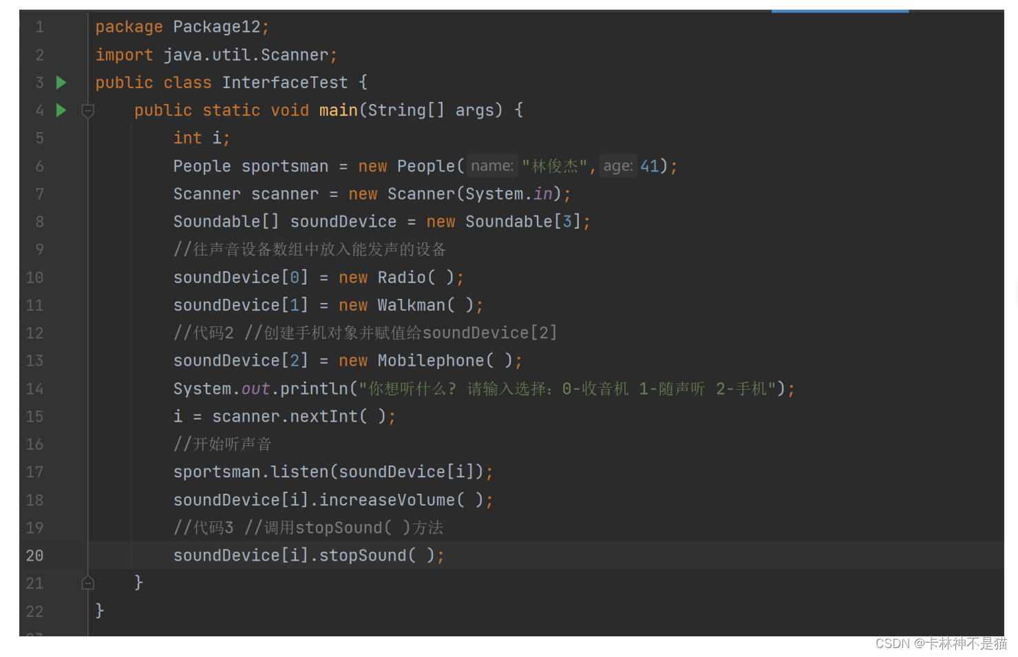Click the comment '//代码3' on line 19
The height and width of the screenshot is (657, 1018).
click(204, 528)
